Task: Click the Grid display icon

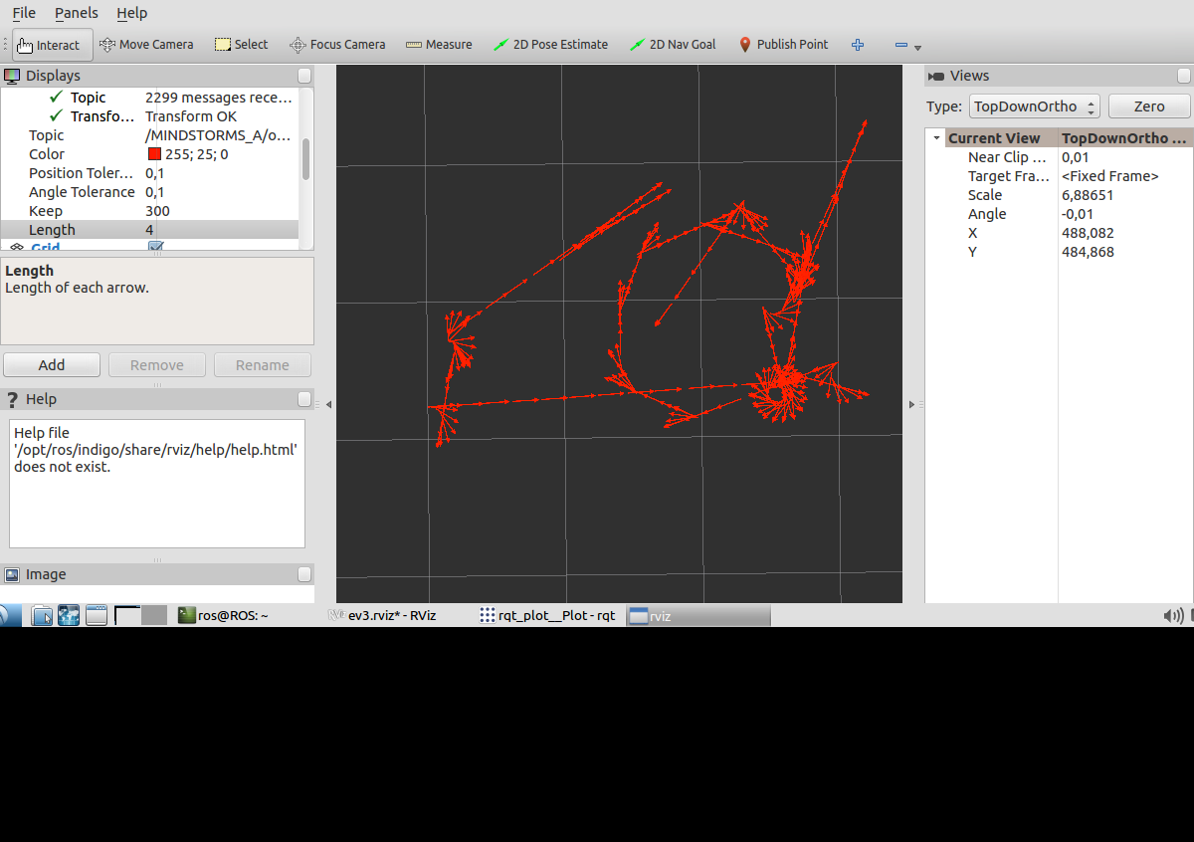Action: [x=17, y=247]
